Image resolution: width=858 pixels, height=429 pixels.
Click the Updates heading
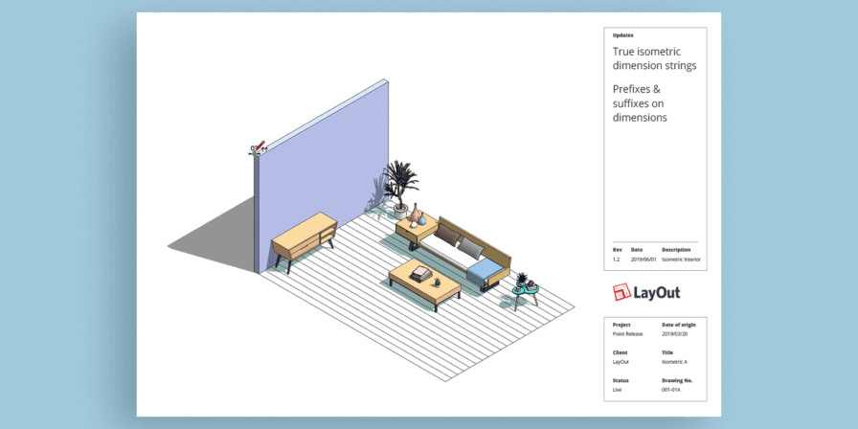[x=622, y=34]
